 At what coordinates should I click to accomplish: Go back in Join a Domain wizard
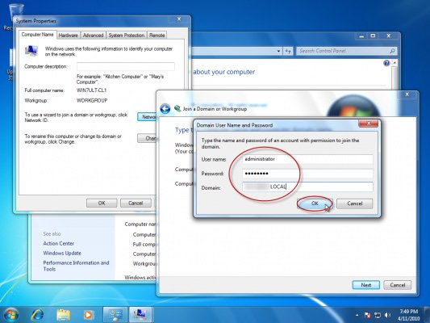165,109
